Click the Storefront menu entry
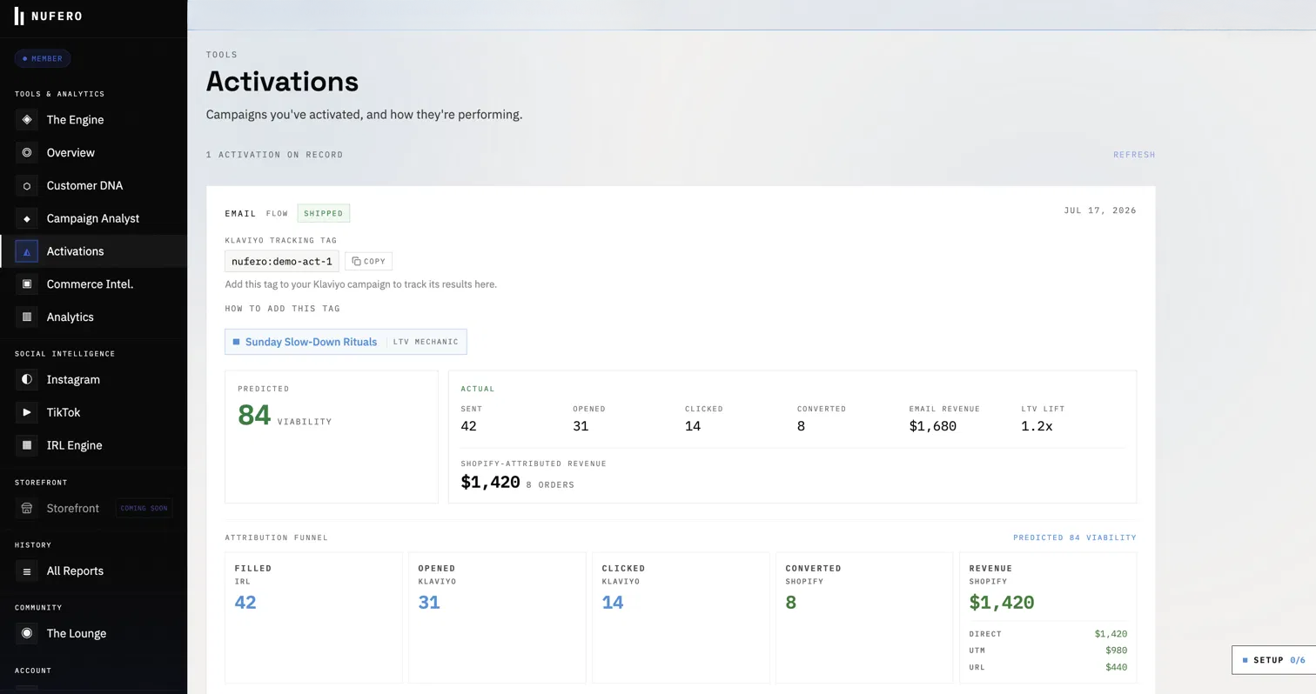 click(x=93, y=508)
